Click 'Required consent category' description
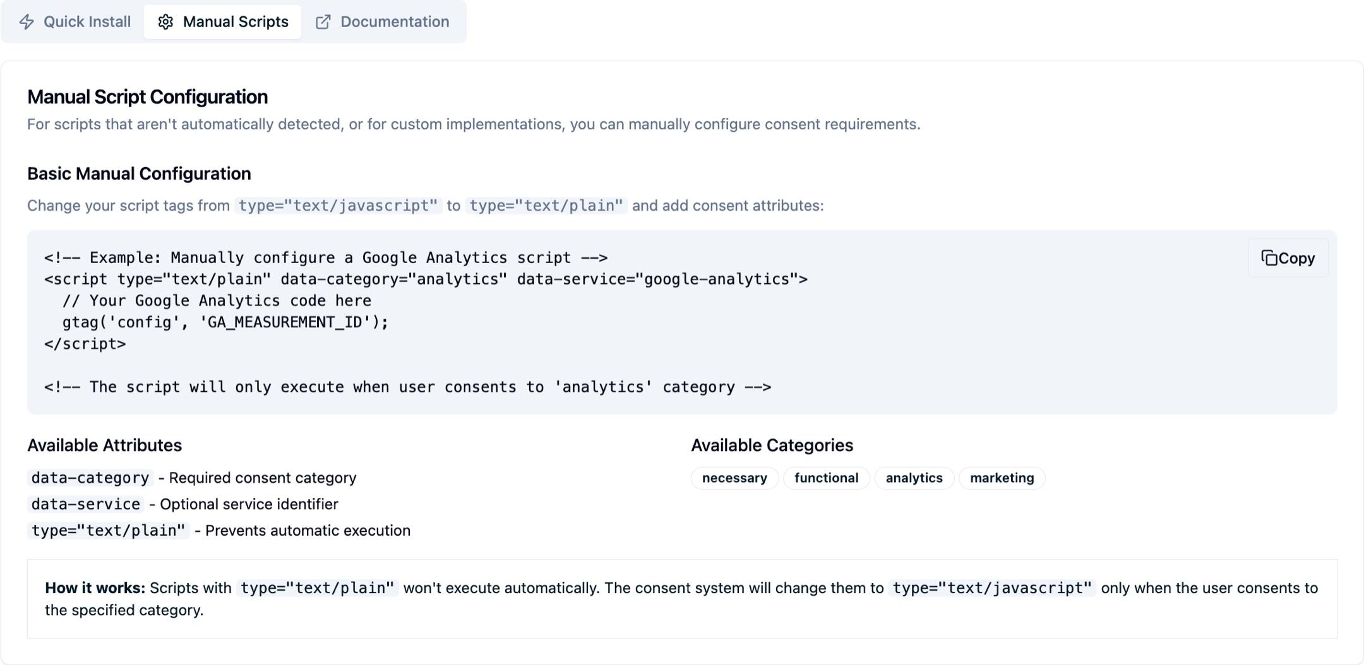Screen dimensions: 1364x665 (x=263, y=478)
